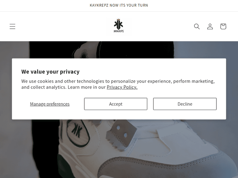Viewport: 238px width, 178px height.
Task: Click the KayKrepz logo in header
Action: [119, 26]
